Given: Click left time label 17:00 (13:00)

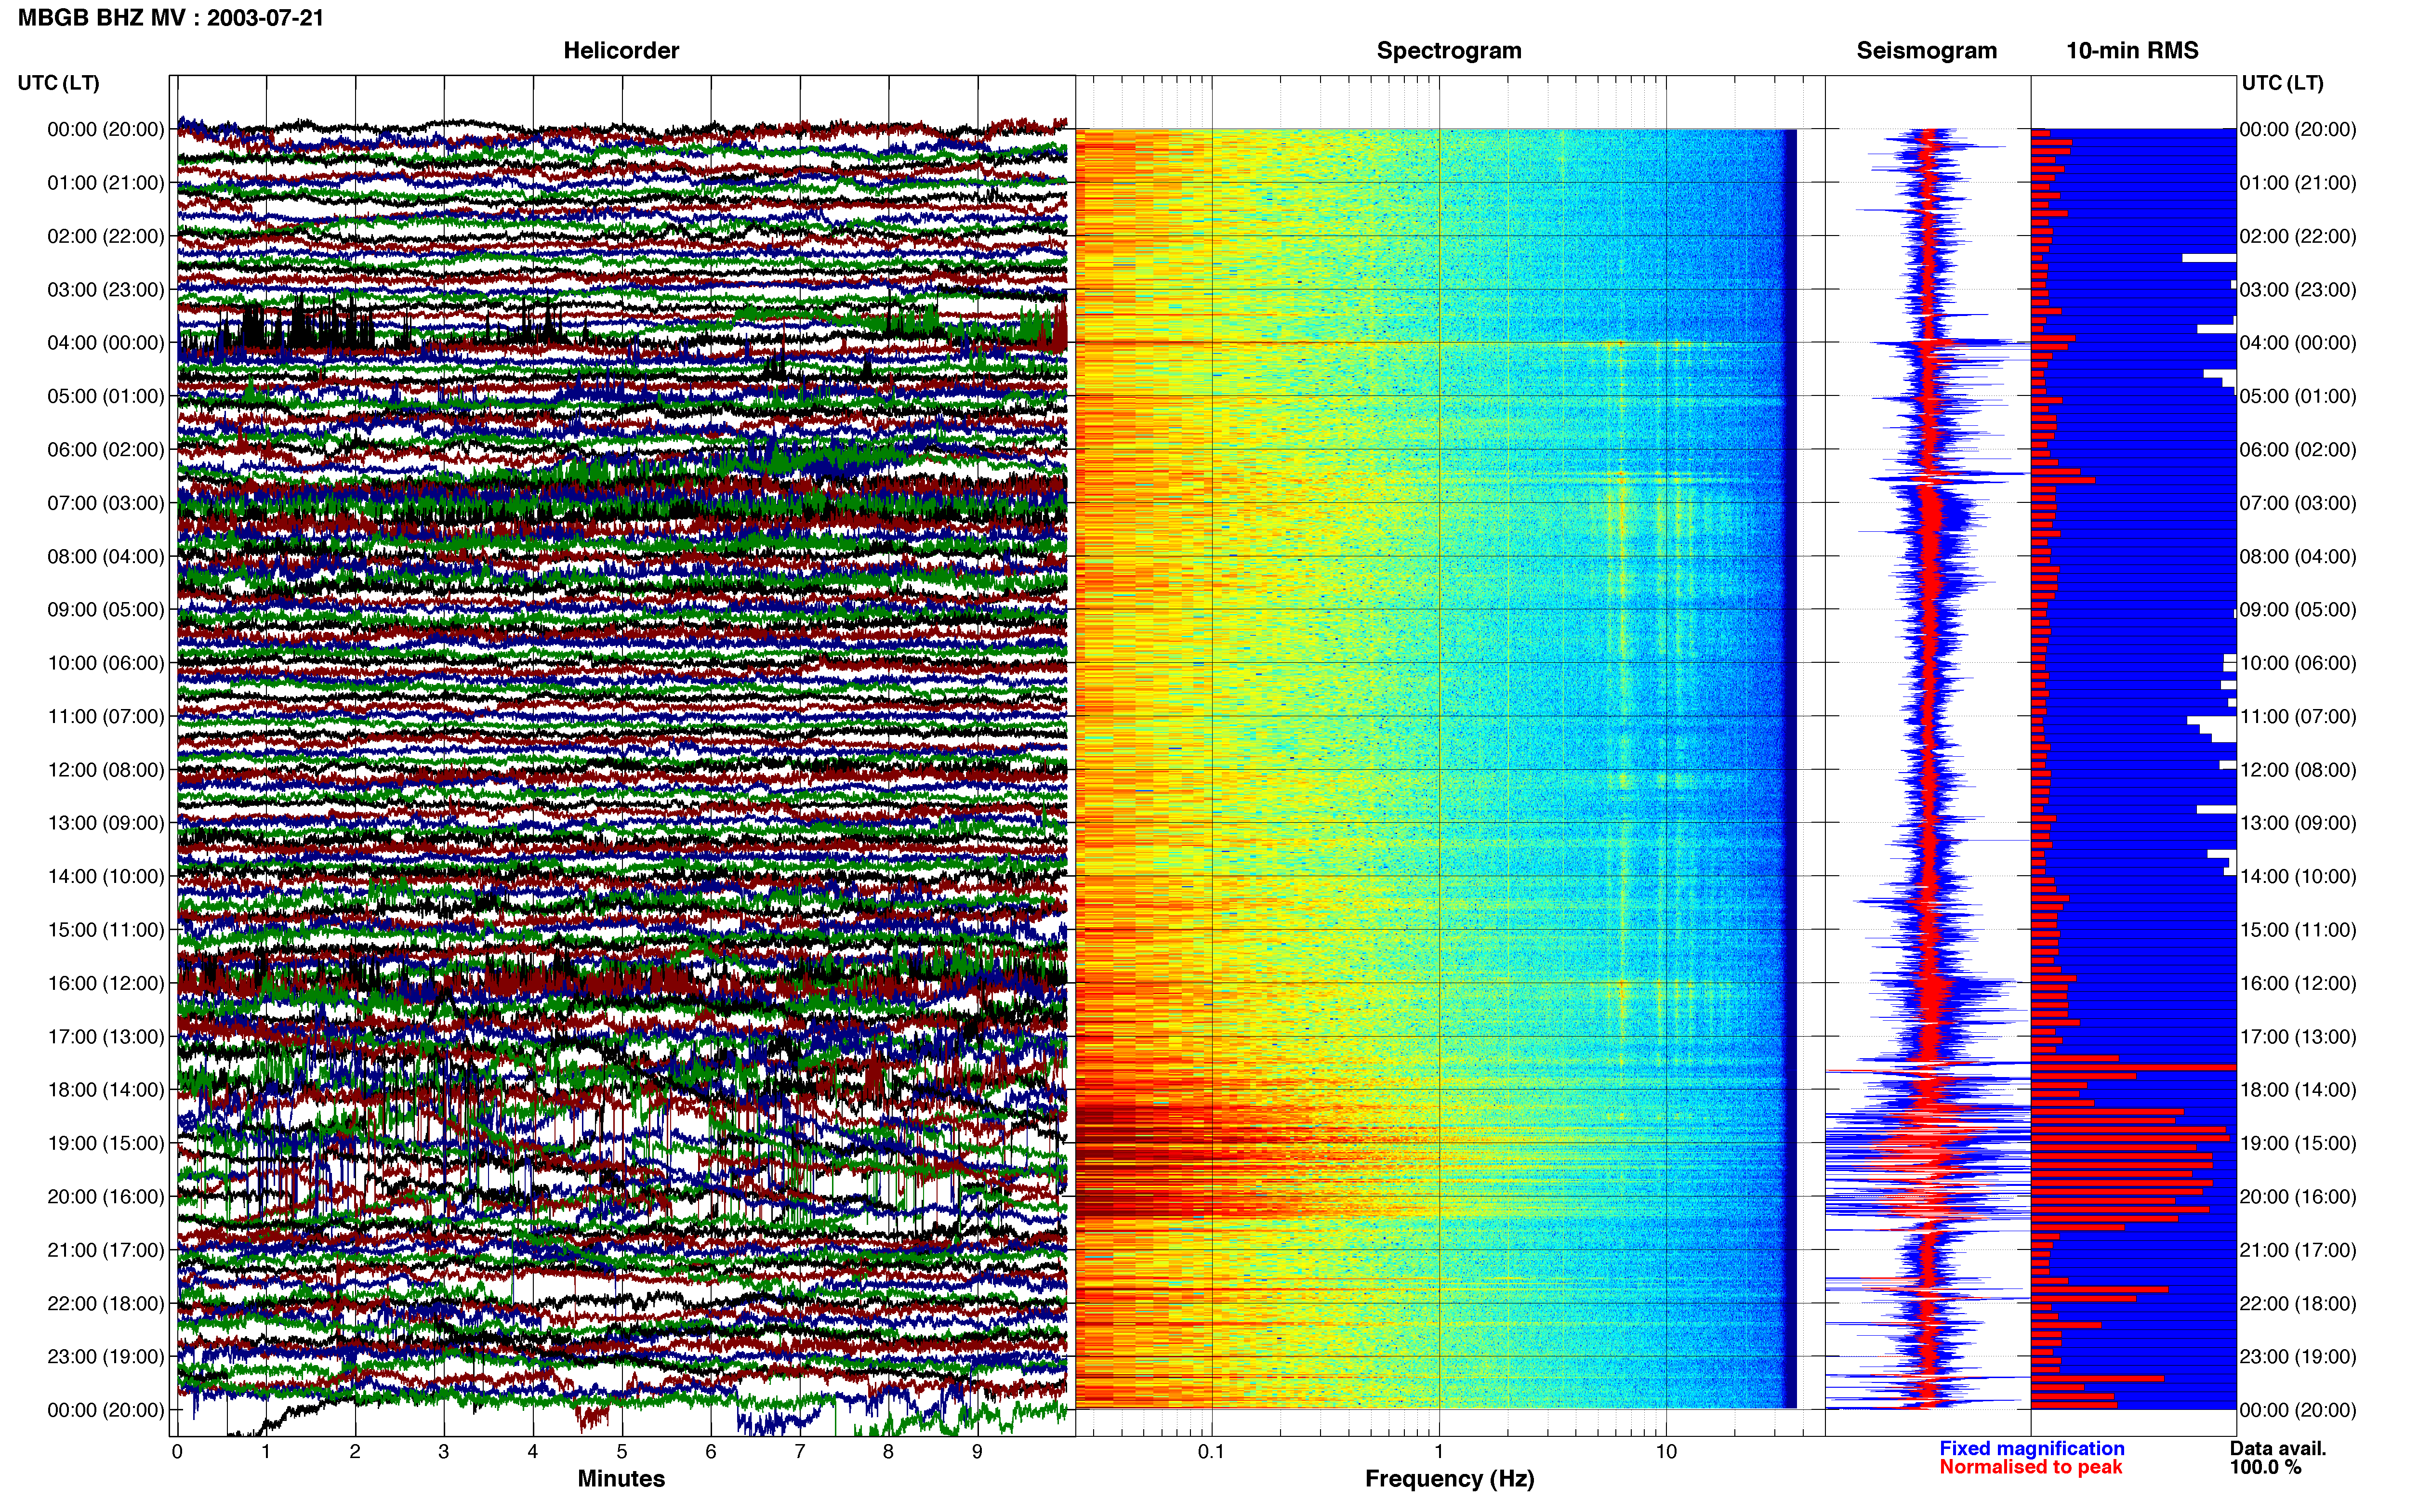Looking at the screenshot, I should 106,1036.
